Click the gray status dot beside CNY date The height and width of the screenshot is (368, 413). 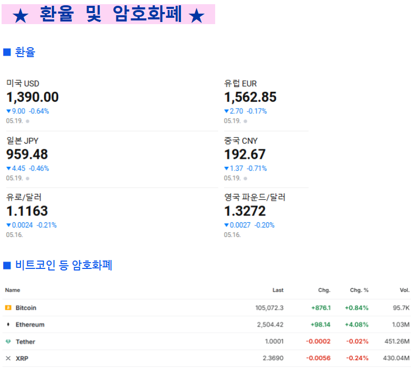click(246, 178)
